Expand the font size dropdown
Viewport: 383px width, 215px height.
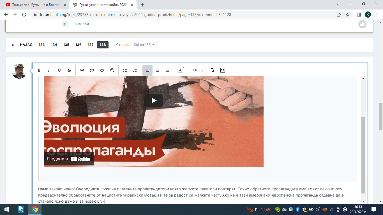[x=198, y=70]
